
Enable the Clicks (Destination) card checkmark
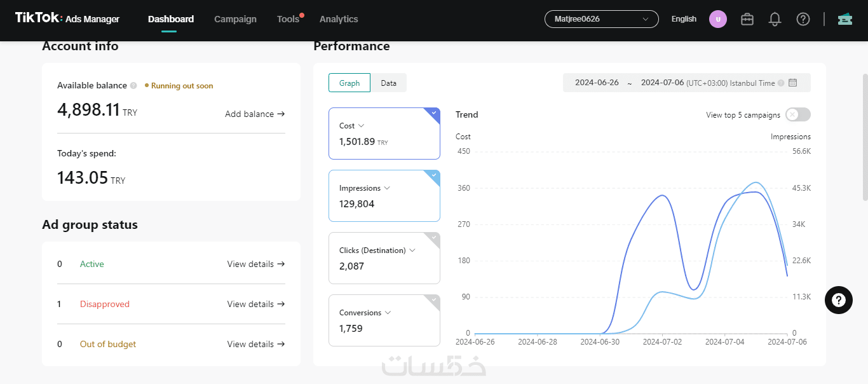click(434, 238)
